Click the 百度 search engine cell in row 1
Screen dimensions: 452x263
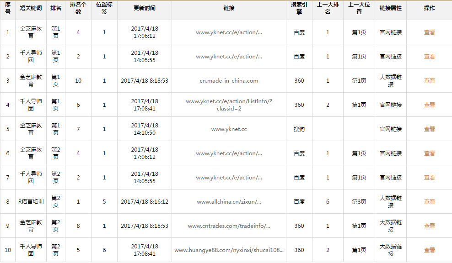(x=299, y=32)
